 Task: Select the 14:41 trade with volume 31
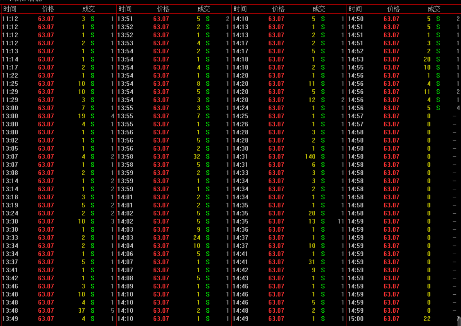pyautogui.click(x=289, y=262)
